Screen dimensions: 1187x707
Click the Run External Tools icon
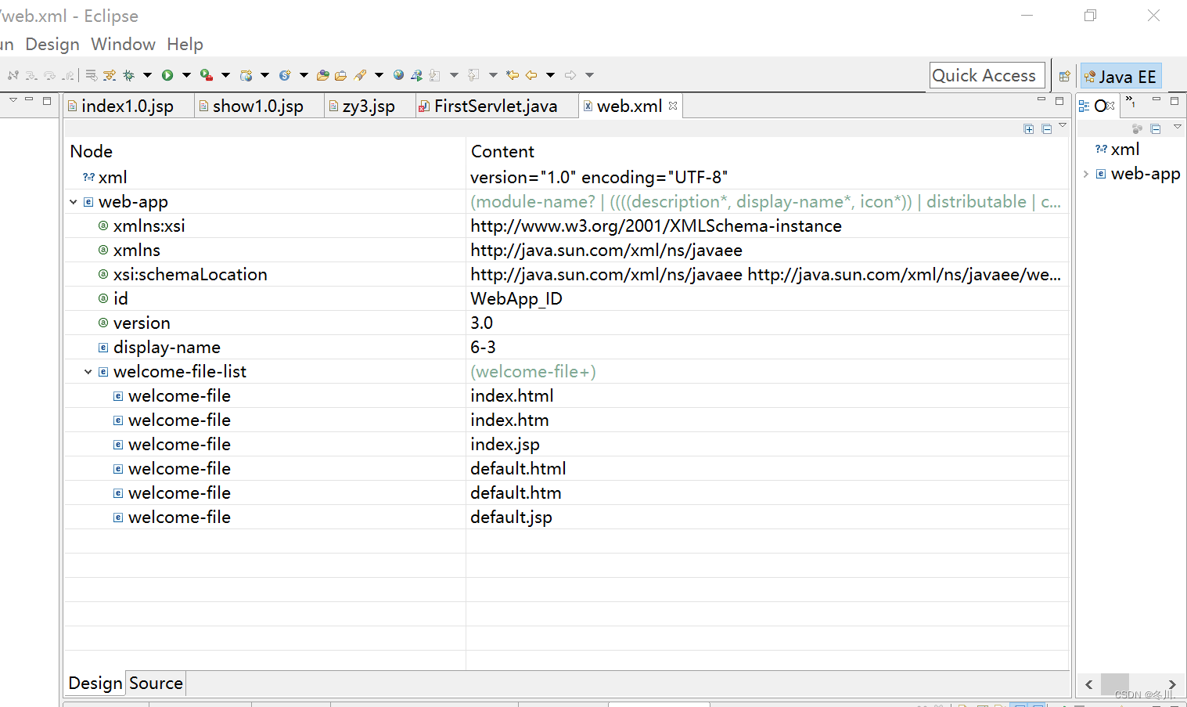point(206,75)
